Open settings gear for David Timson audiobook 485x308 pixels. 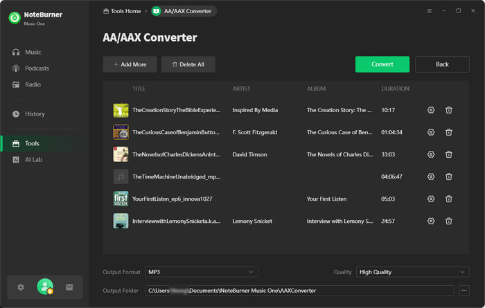pyautogui.click(x=431, y=154)
